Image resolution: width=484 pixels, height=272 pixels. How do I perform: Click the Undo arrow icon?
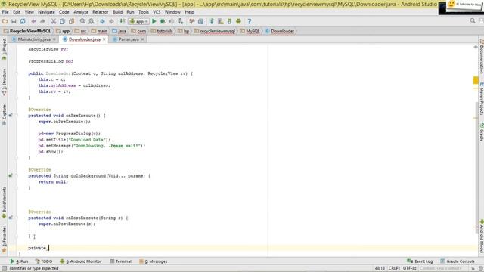pyautogui.click(x=33, y=21)
